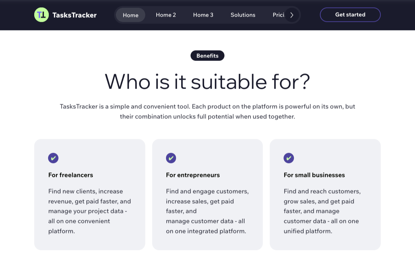Click the TasksTracker logo icon
The height and width of the screenshot is (259, 415).
pos(41,15)
